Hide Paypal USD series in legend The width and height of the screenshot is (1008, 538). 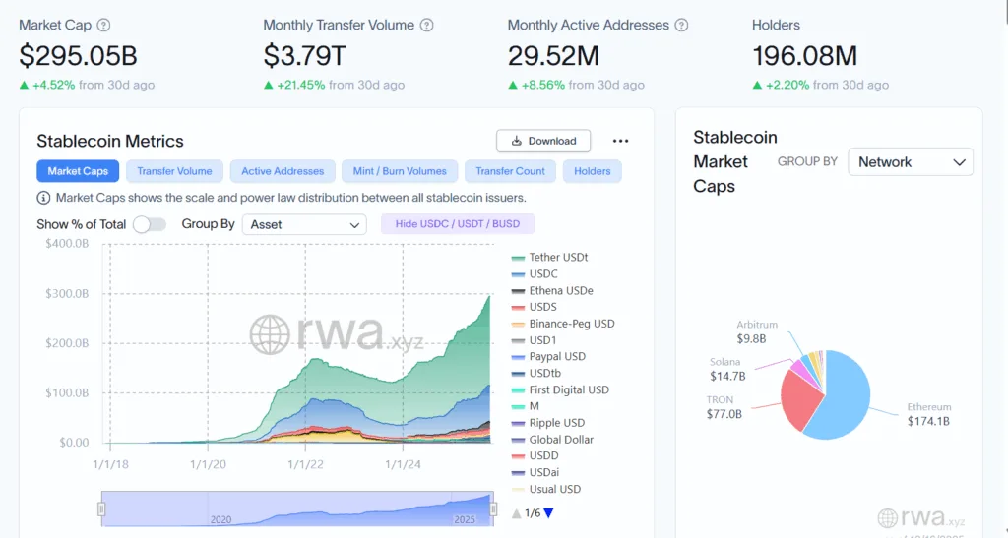coord(556,357)
